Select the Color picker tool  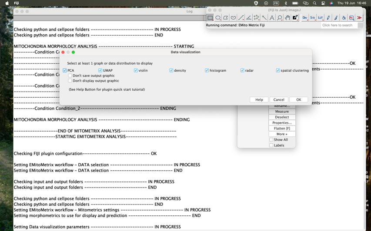pos(295,18)
